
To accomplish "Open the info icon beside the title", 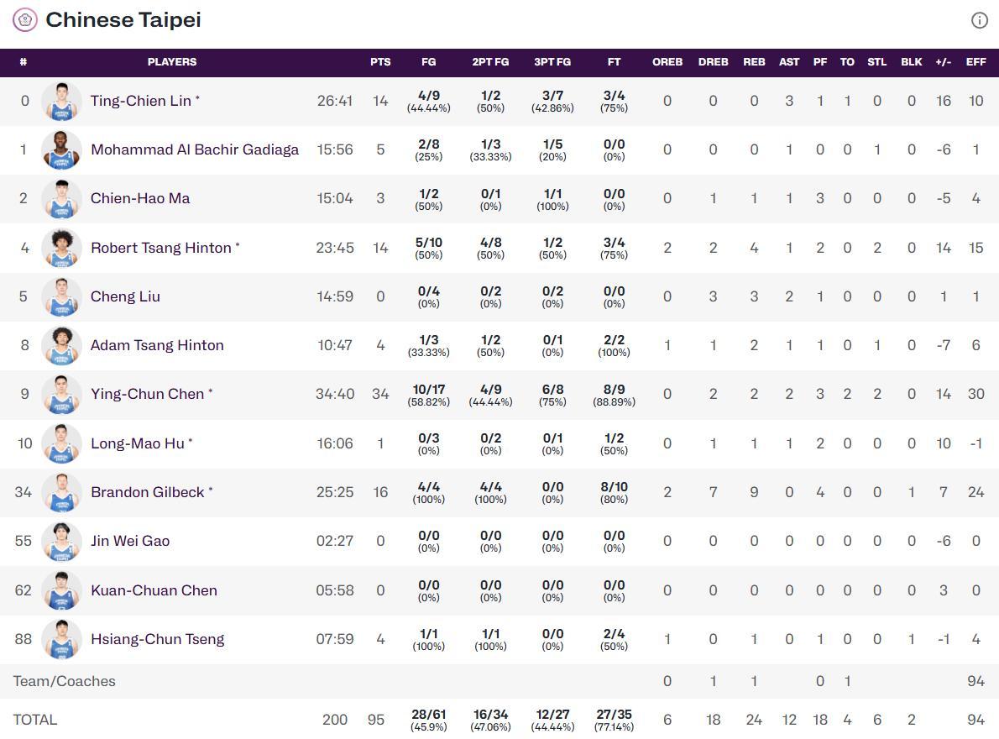I will 979,20.
